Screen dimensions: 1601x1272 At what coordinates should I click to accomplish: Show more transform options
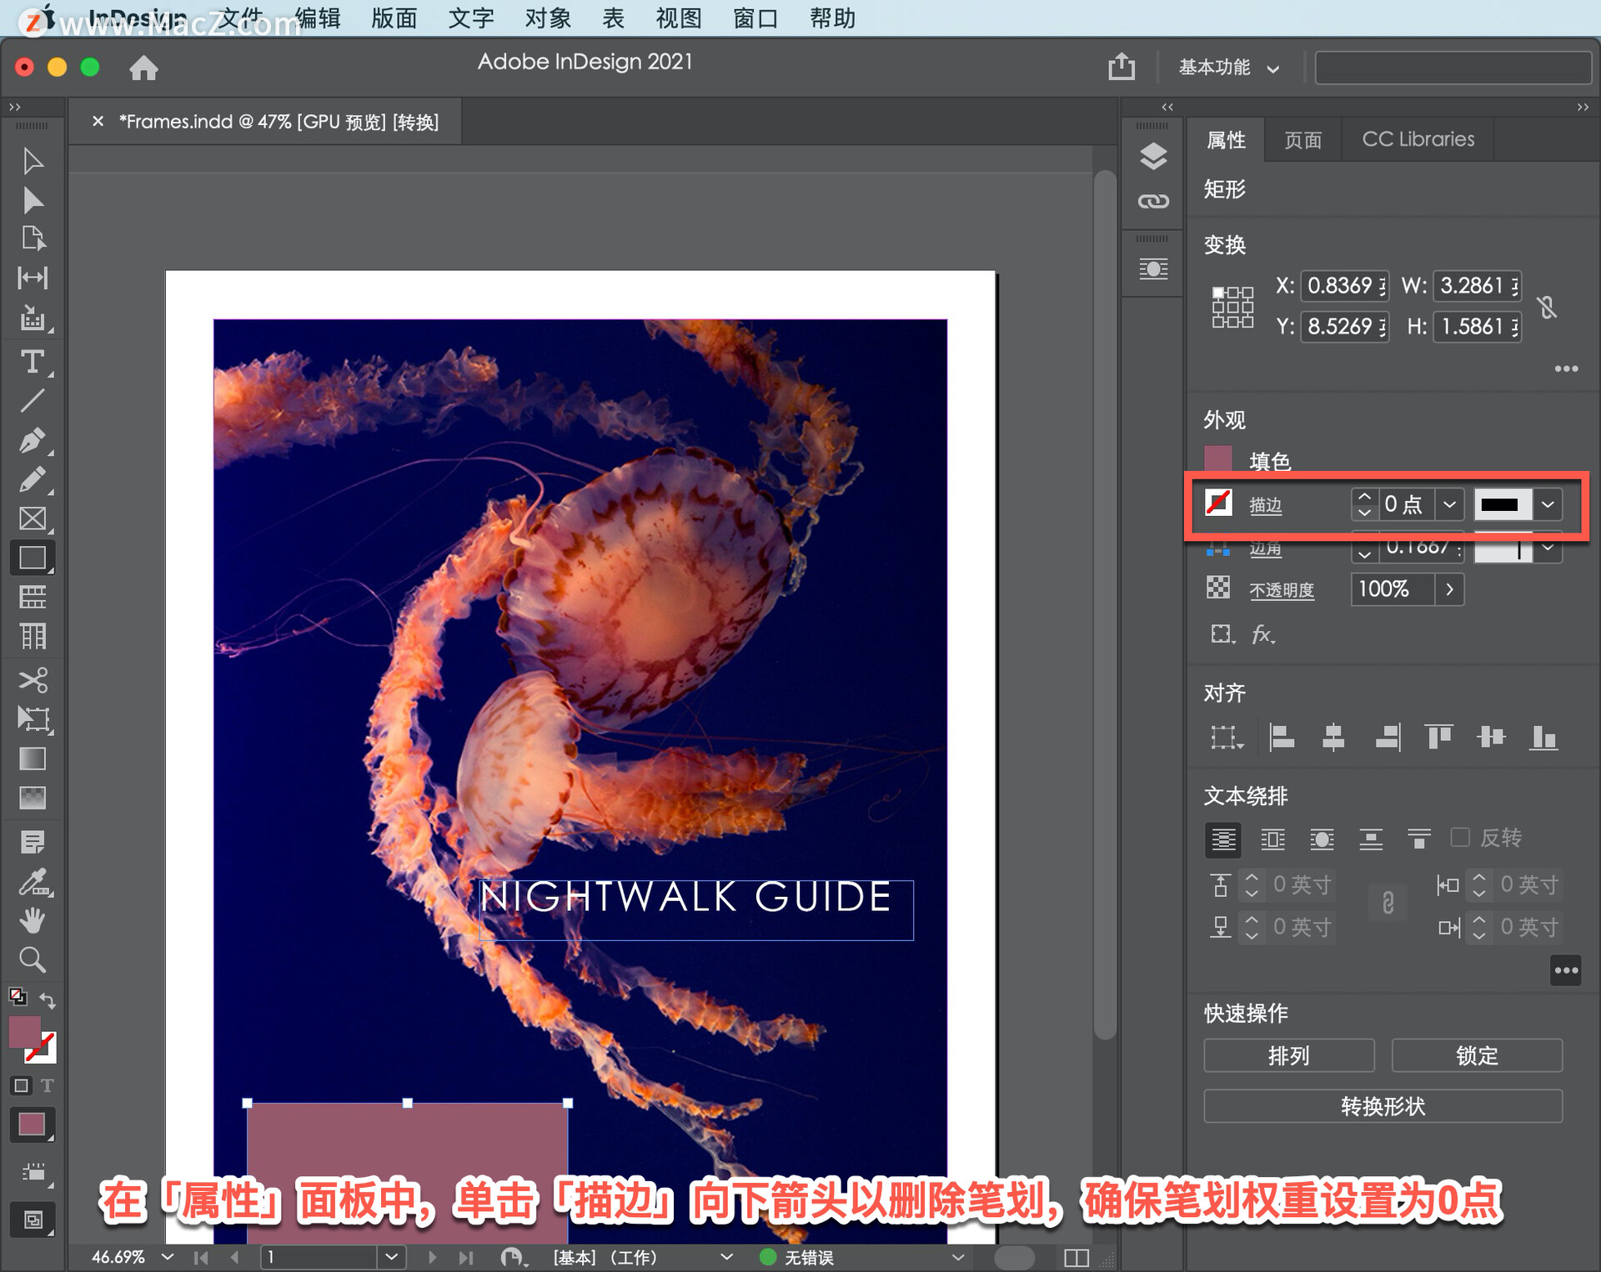coord(1566,368)
